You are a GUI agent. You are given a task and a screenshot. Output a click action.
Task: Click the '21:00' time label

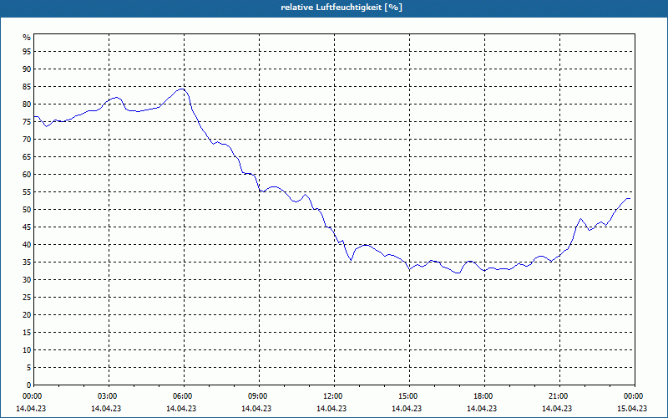(x=559, y=396)
